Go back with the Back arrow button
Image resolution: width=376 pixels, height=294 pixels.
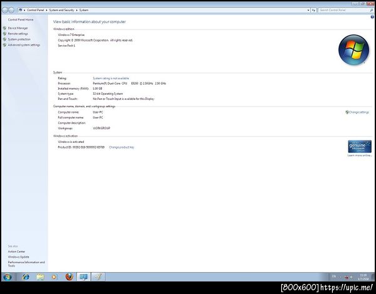pos(5,10)
